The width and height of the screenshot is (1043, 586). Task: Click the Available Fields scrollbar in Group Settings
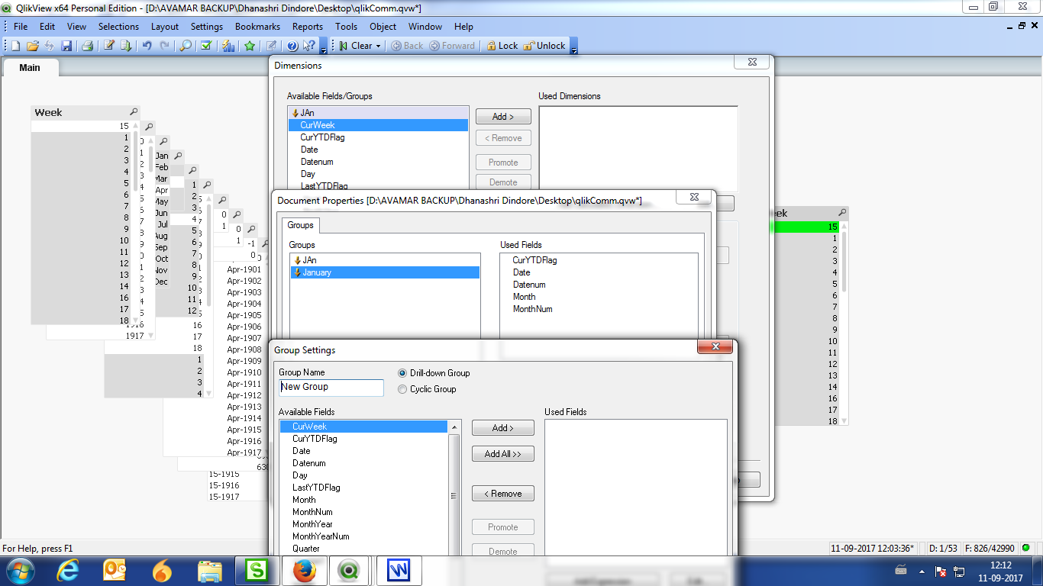point(454,496)
